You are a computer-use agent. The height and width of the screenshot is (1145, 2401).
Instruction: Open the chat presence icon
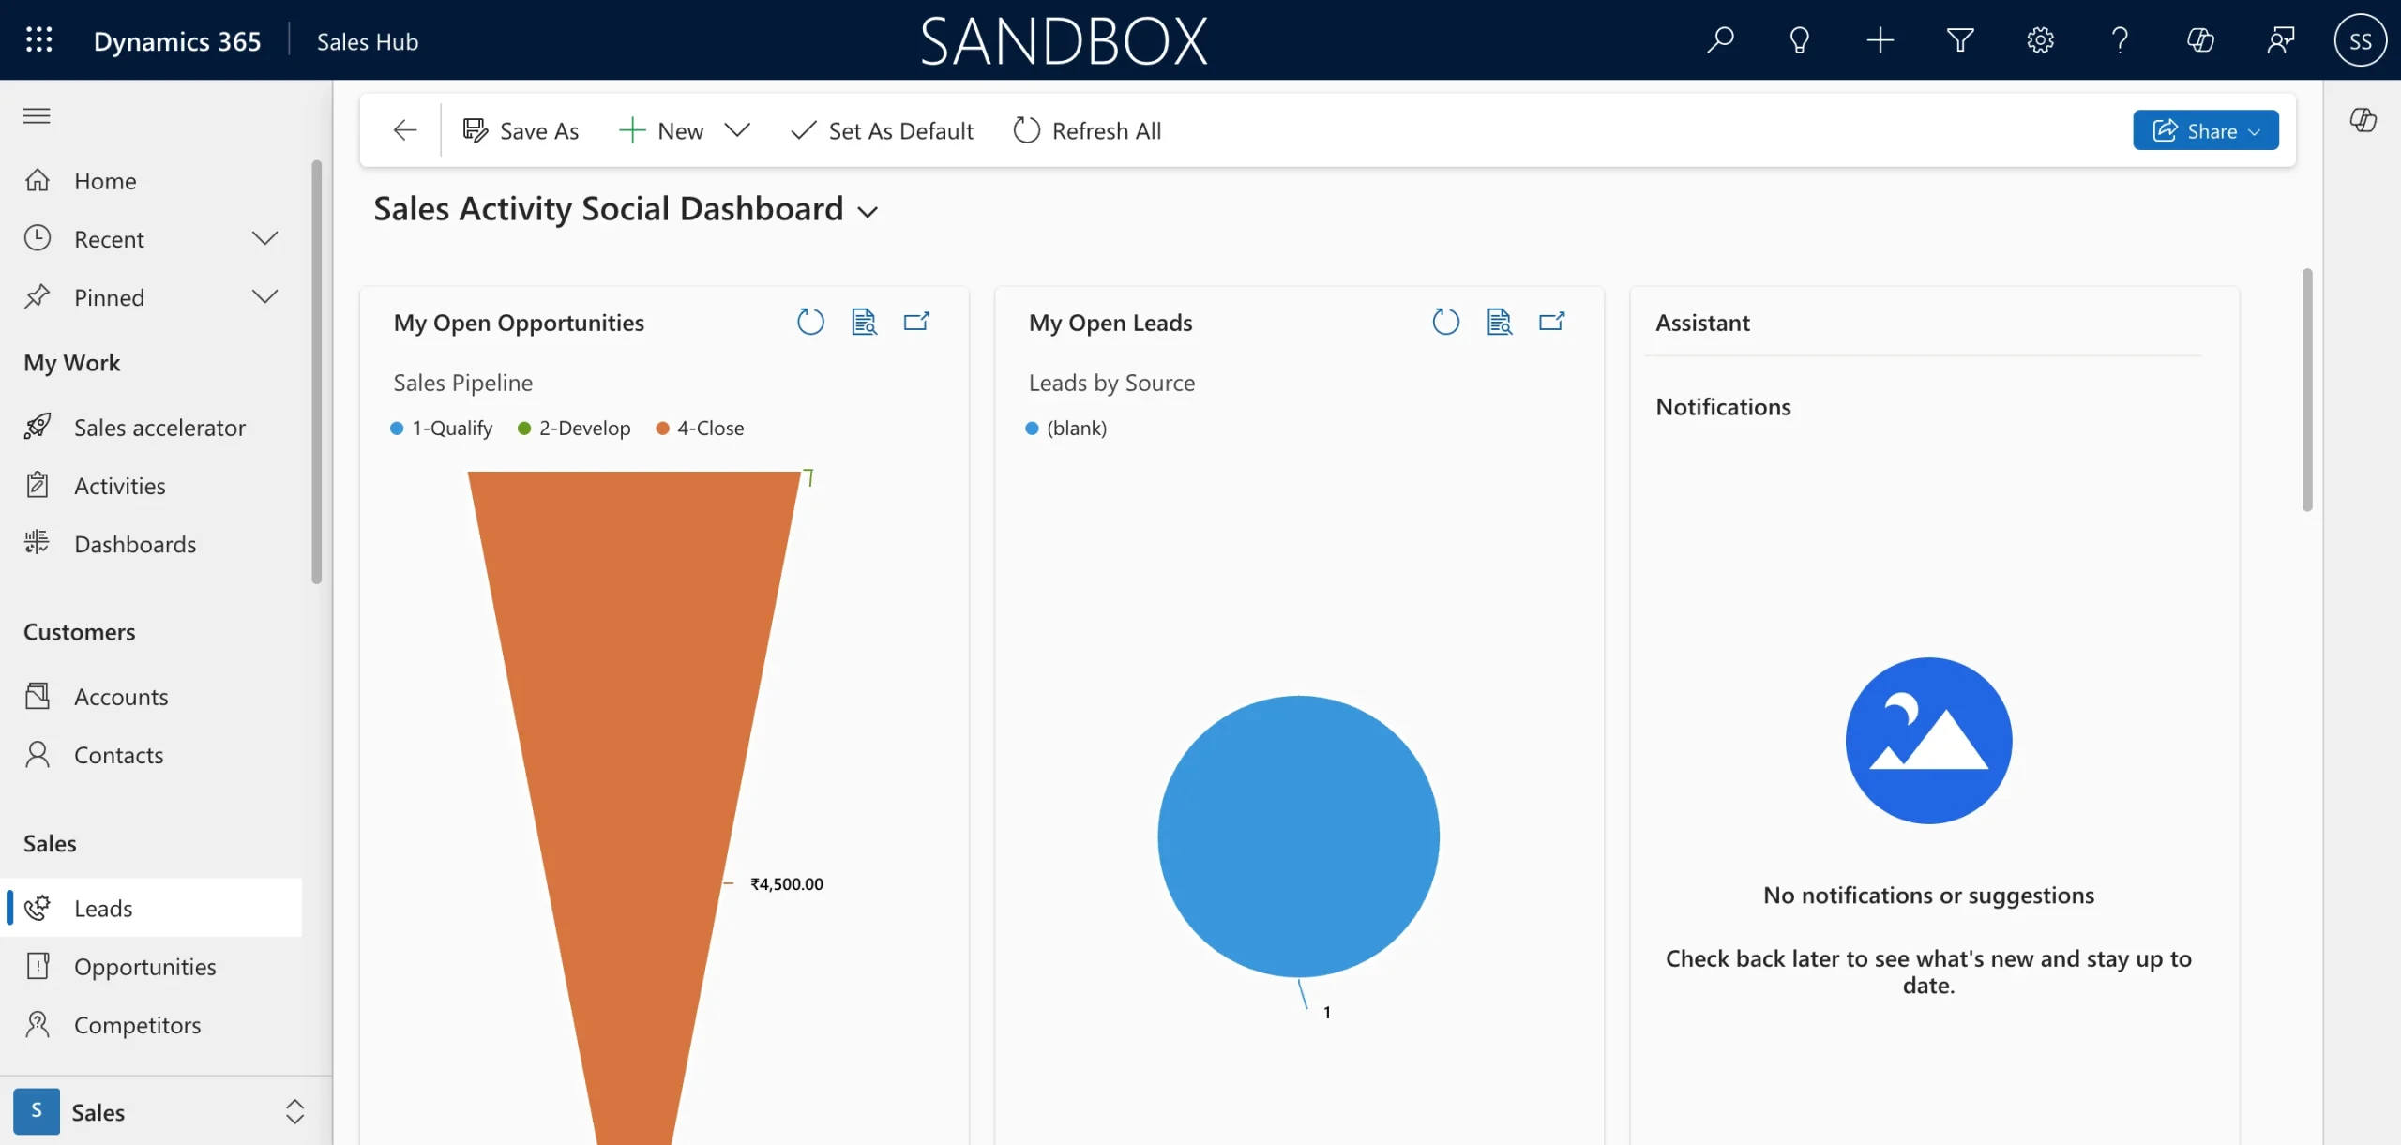(x=2281, y=40)
